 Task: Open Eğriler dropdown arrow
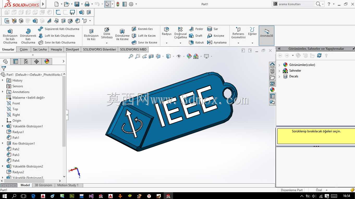tap(252, 43)
